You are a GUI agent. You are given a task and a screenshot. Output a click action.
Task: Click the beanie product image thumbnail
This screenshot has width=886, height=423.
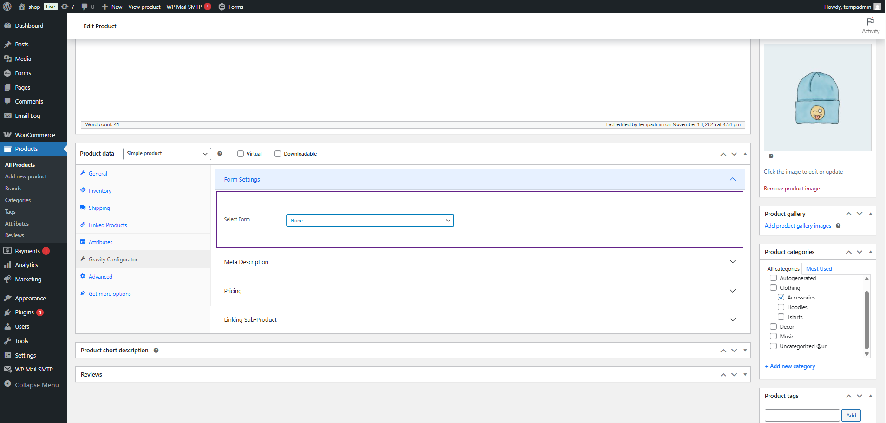[x=817, y=98]
